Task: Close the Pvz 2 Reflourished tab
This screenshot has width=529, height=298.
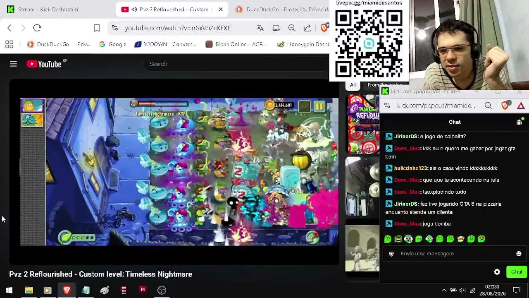Action: (x=221, y=9)
